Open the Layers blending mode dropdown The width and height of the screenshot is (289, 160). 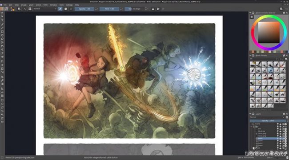pos(267,117)
